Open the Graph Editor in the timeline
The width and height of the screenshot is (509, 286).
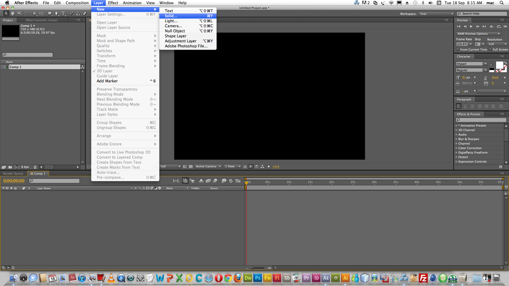[x=238, y=180]
